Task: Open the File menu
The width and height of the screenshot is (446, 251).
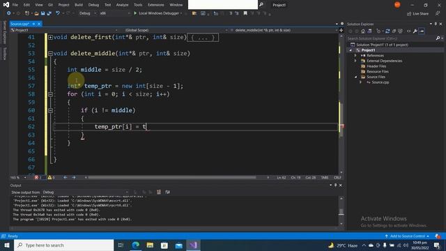Action: coord(15,5)
